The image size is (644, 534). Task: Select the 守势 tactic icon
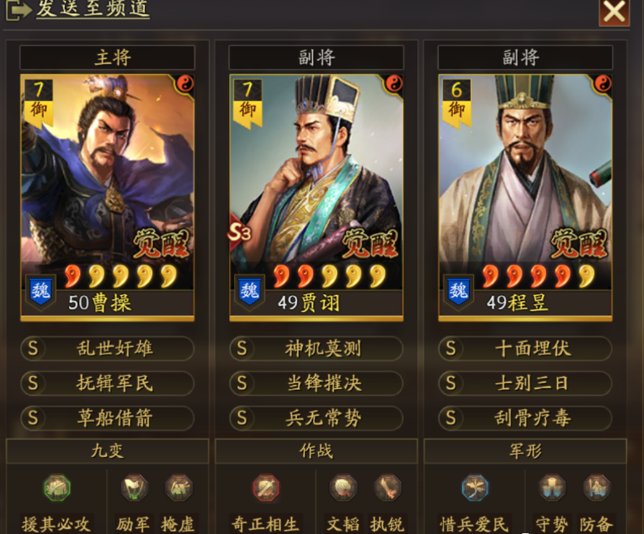coord(552,488)
